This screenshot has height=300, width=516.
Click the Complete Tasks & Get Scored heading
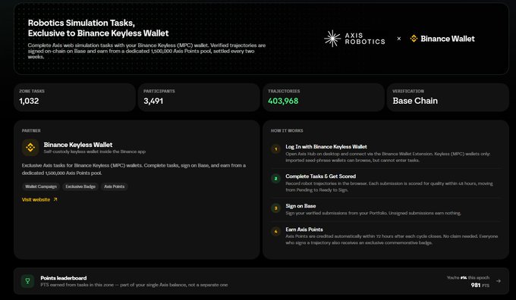[320, 176]
